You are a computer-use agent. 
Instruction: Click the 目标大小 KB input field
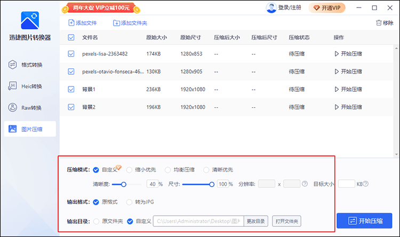click(x=346, y=184)
